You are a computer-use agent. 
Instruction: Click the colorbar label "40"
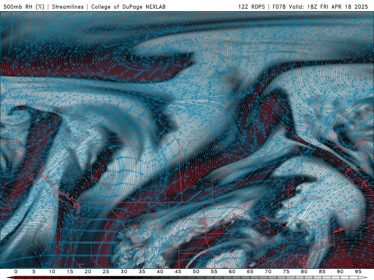coord(160,272)
